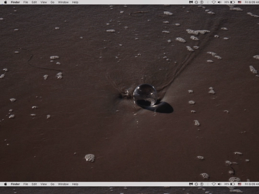The width and height of the screenshot is (259, 194).
Task: Open the volume control in the lower menu bar
Action: [220, 184]
